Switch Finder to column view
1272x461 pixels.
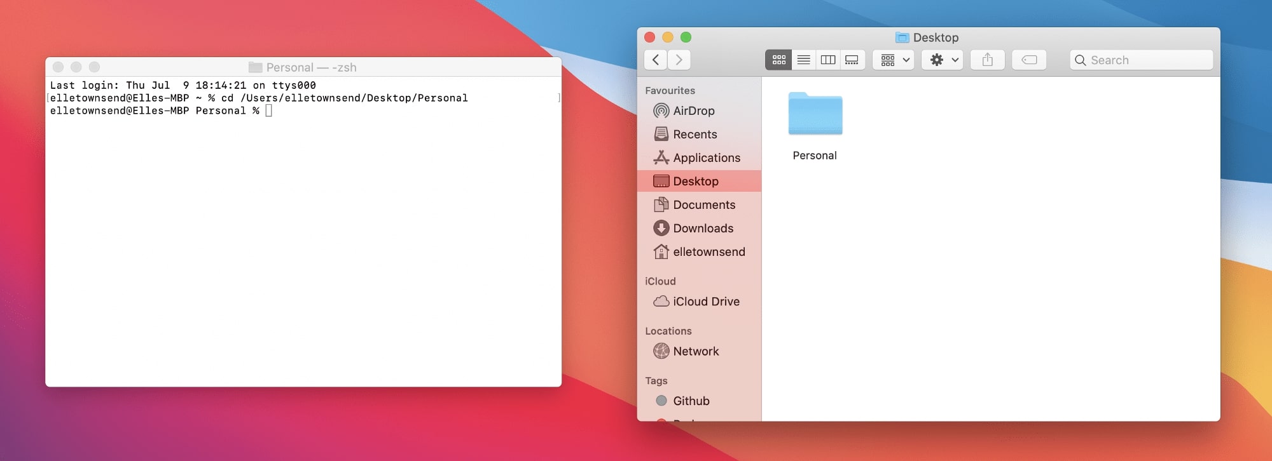point(827,60)
